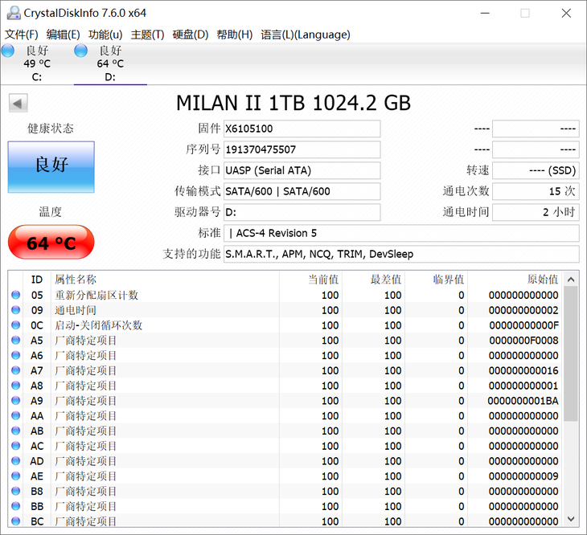This screenshot has width=587, height=535.
Task: Switch to the D: drive tab at 64 °C
Action: click(x=110, y=63)
